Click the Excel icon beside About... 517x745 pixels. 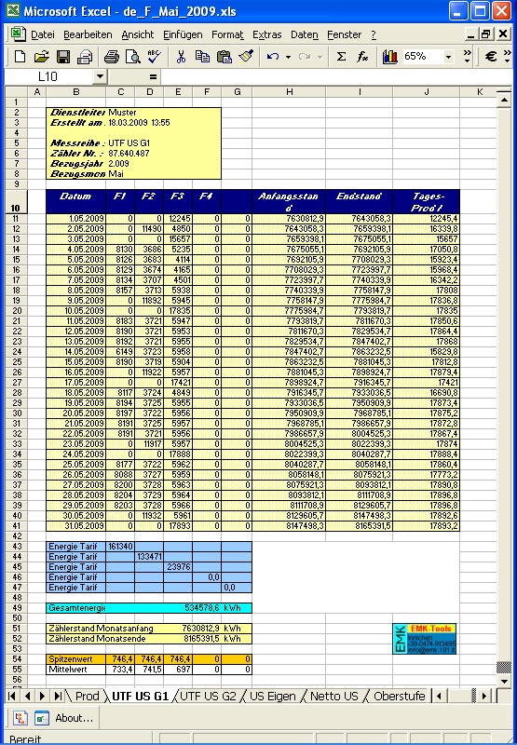(42, 717)
